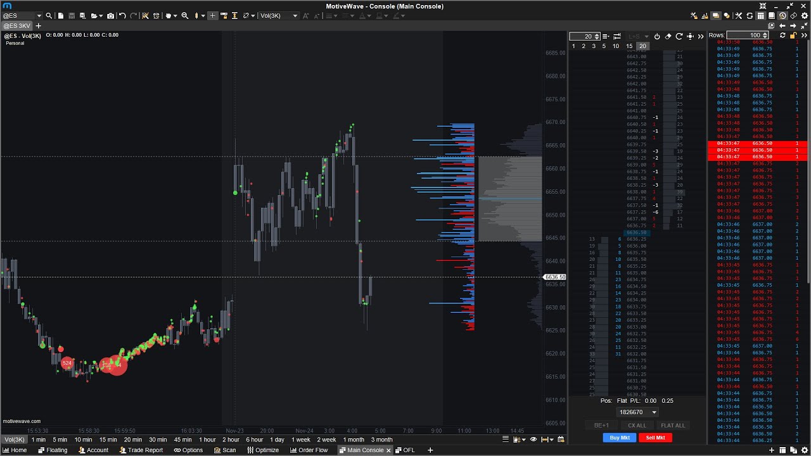The width and height of the screenshot is (811, 456).
Task: Open the Trade Report tab
Action: click(x=141, y=450)
